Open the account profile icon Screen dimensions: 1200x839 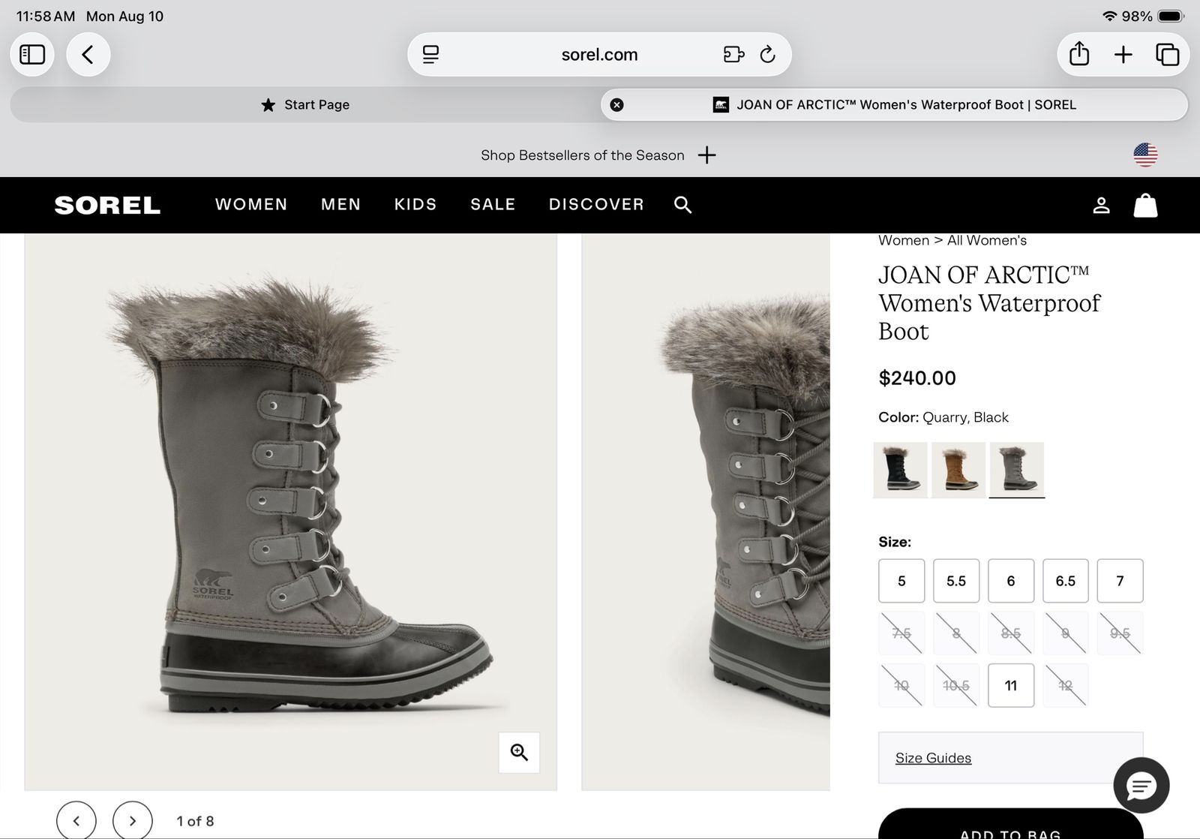pyautogui.click(x=1101, y=205)
